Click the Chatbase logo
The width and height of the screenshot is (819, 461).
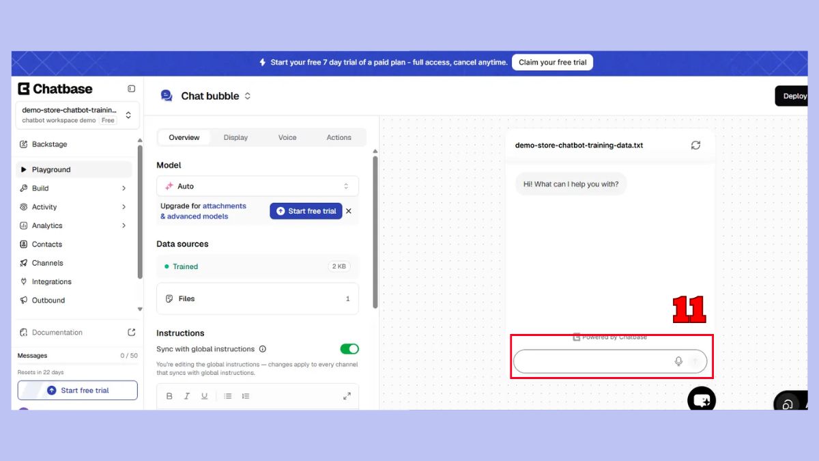[x=55, y=89]
